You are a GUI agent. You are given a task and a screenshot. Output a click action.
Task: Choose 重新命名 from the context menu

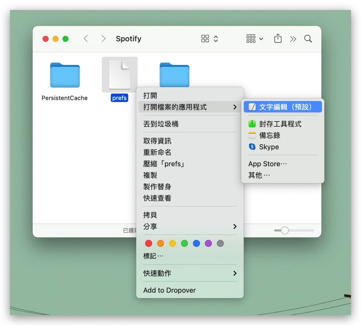pos(190,152)
